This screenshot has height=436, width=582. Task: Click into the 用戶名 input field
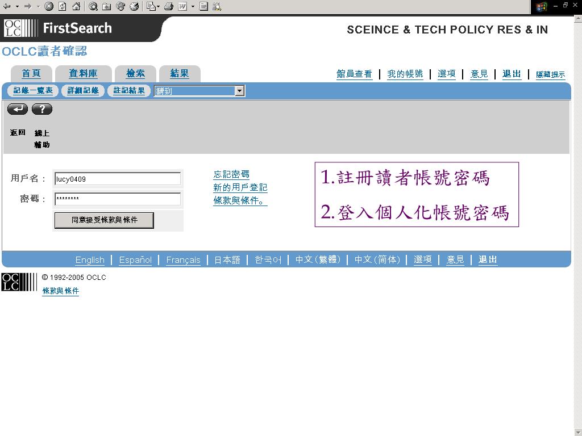(x=118, y=179)
